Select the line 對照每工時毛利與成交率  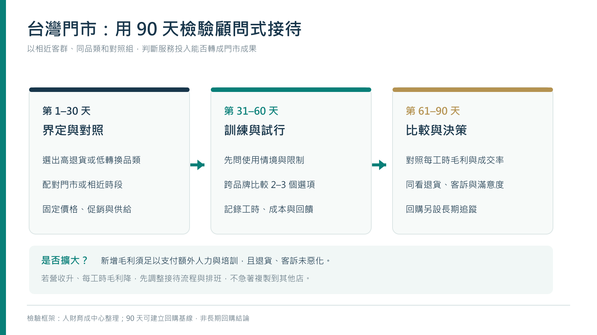[455, 160]
